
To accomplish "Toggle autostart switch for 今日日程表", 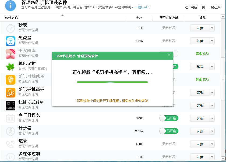I will click(169, 118).
